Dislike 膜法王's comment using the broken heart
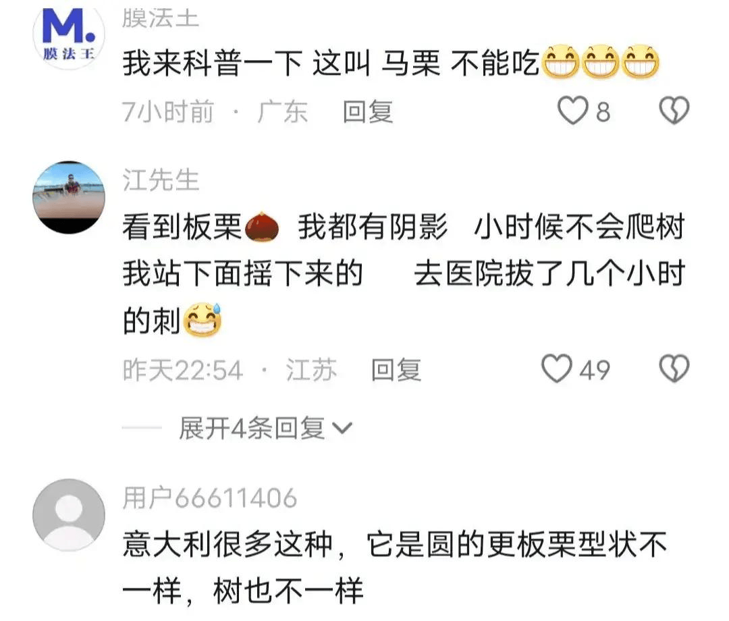Screen dimensions: 729x621 coord(674,111)
